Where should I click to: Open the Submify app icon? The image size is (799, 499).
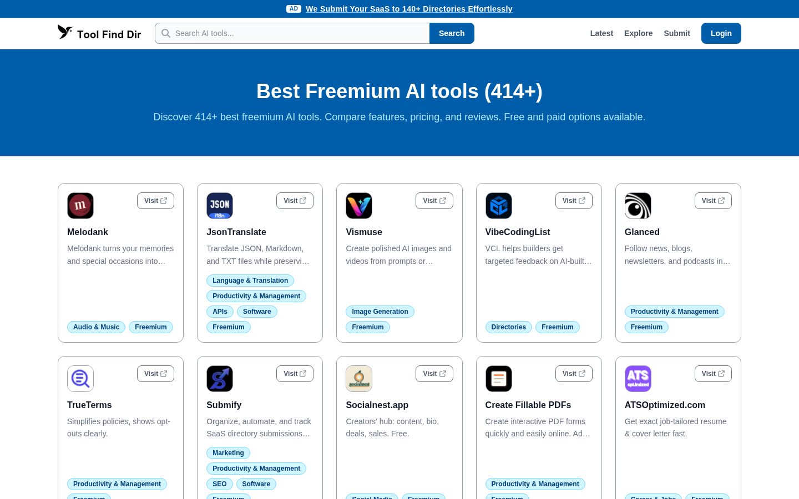pos(220,379)
